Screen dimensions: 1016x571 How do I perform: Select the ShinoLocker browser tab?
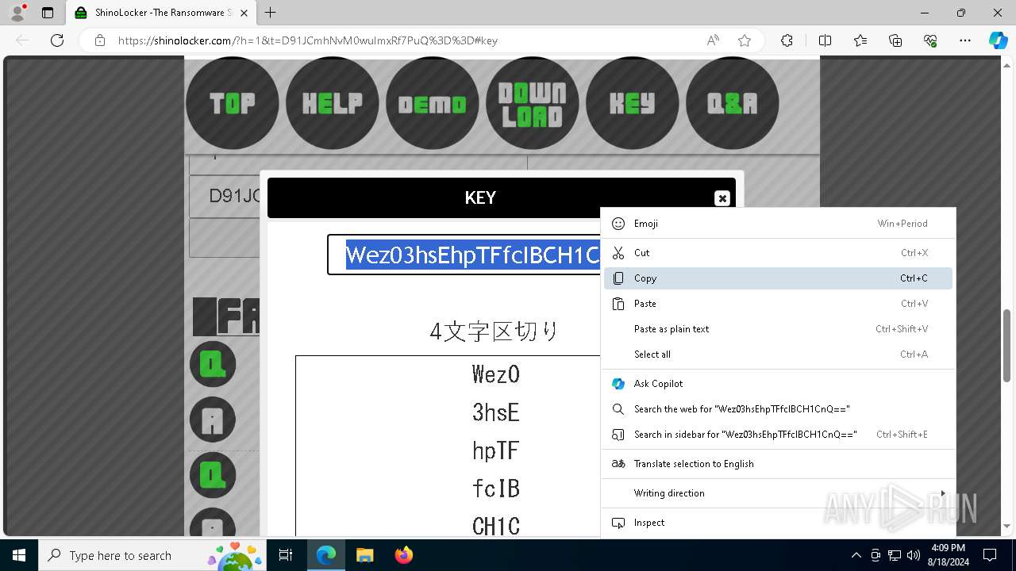(x=161, y=13)
